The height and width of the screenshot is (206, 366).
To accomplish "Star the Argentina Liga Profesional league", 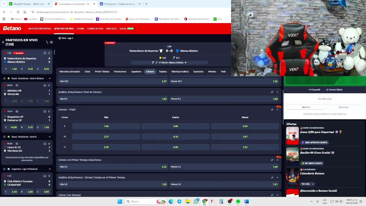I will coord(4,169).
